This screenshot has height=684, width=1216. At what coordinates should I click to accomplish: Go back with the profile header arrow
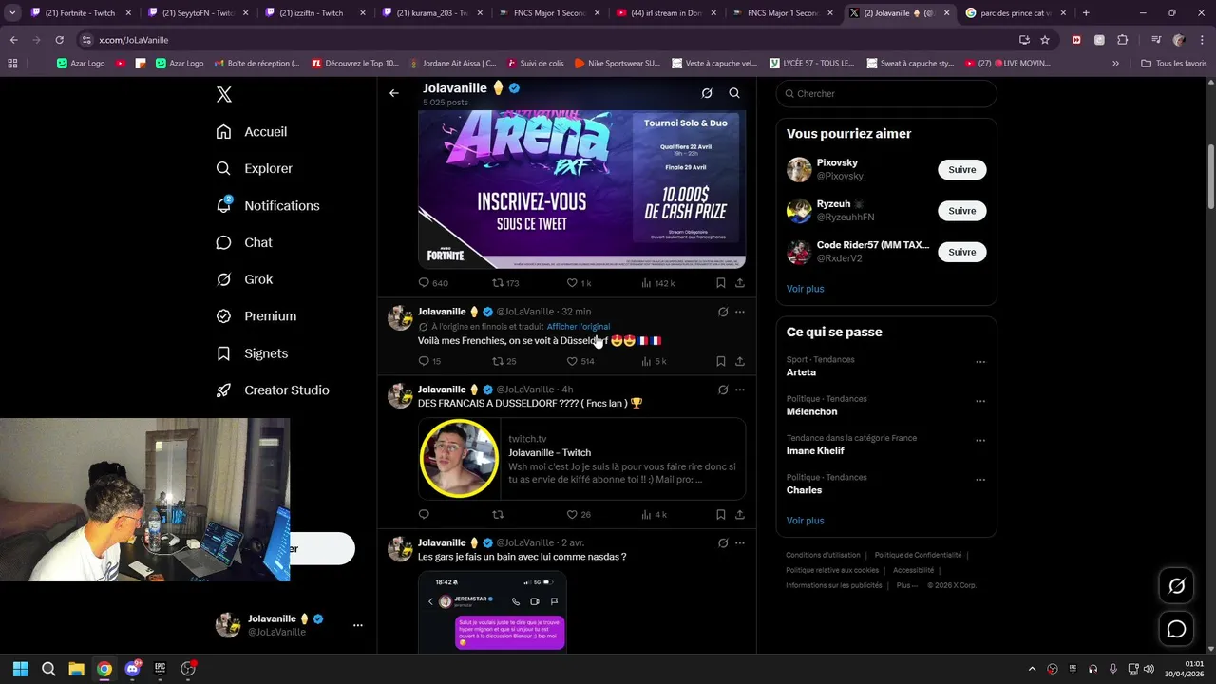[x=393, y=93]
